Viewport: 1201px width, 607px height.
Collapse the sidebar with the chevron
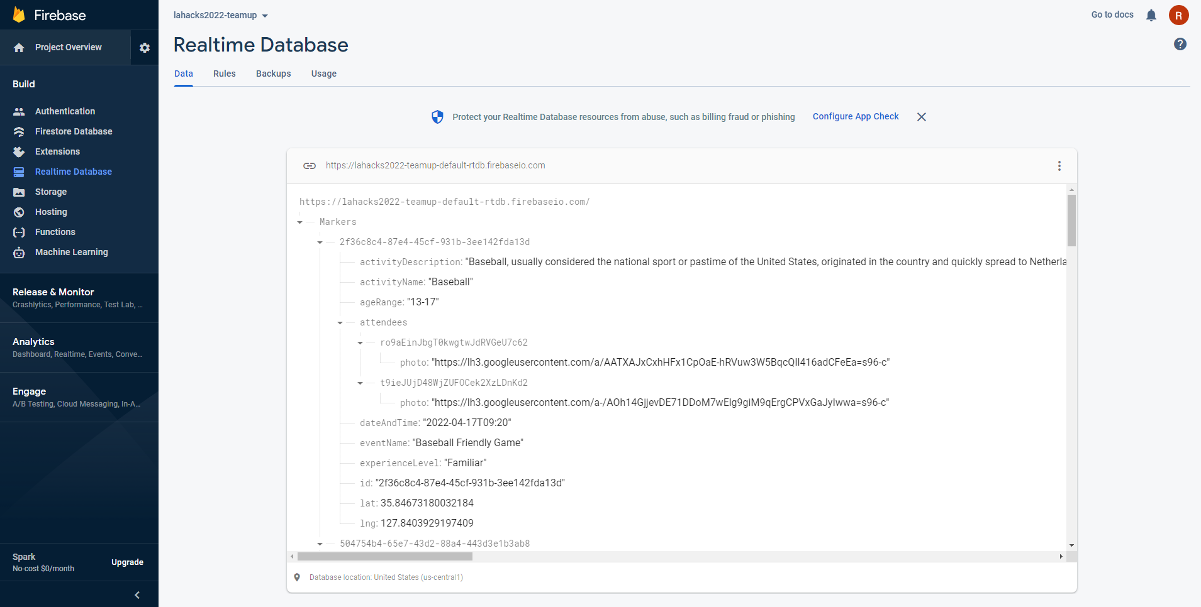point(137,595)
